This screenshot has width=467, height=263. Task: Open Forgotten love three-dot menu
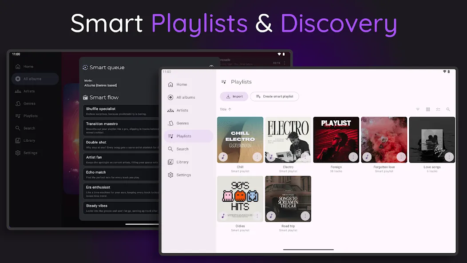(x=401, y=157)
